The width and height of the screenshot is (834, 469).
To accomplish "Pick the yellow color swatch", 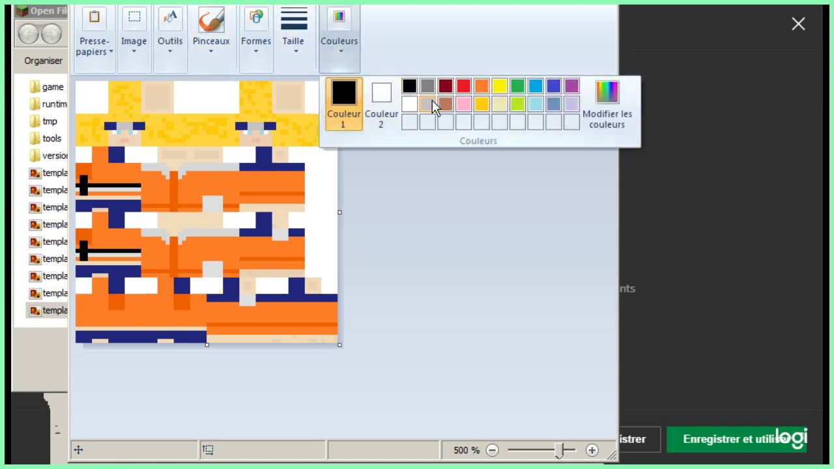I will 500,86.
